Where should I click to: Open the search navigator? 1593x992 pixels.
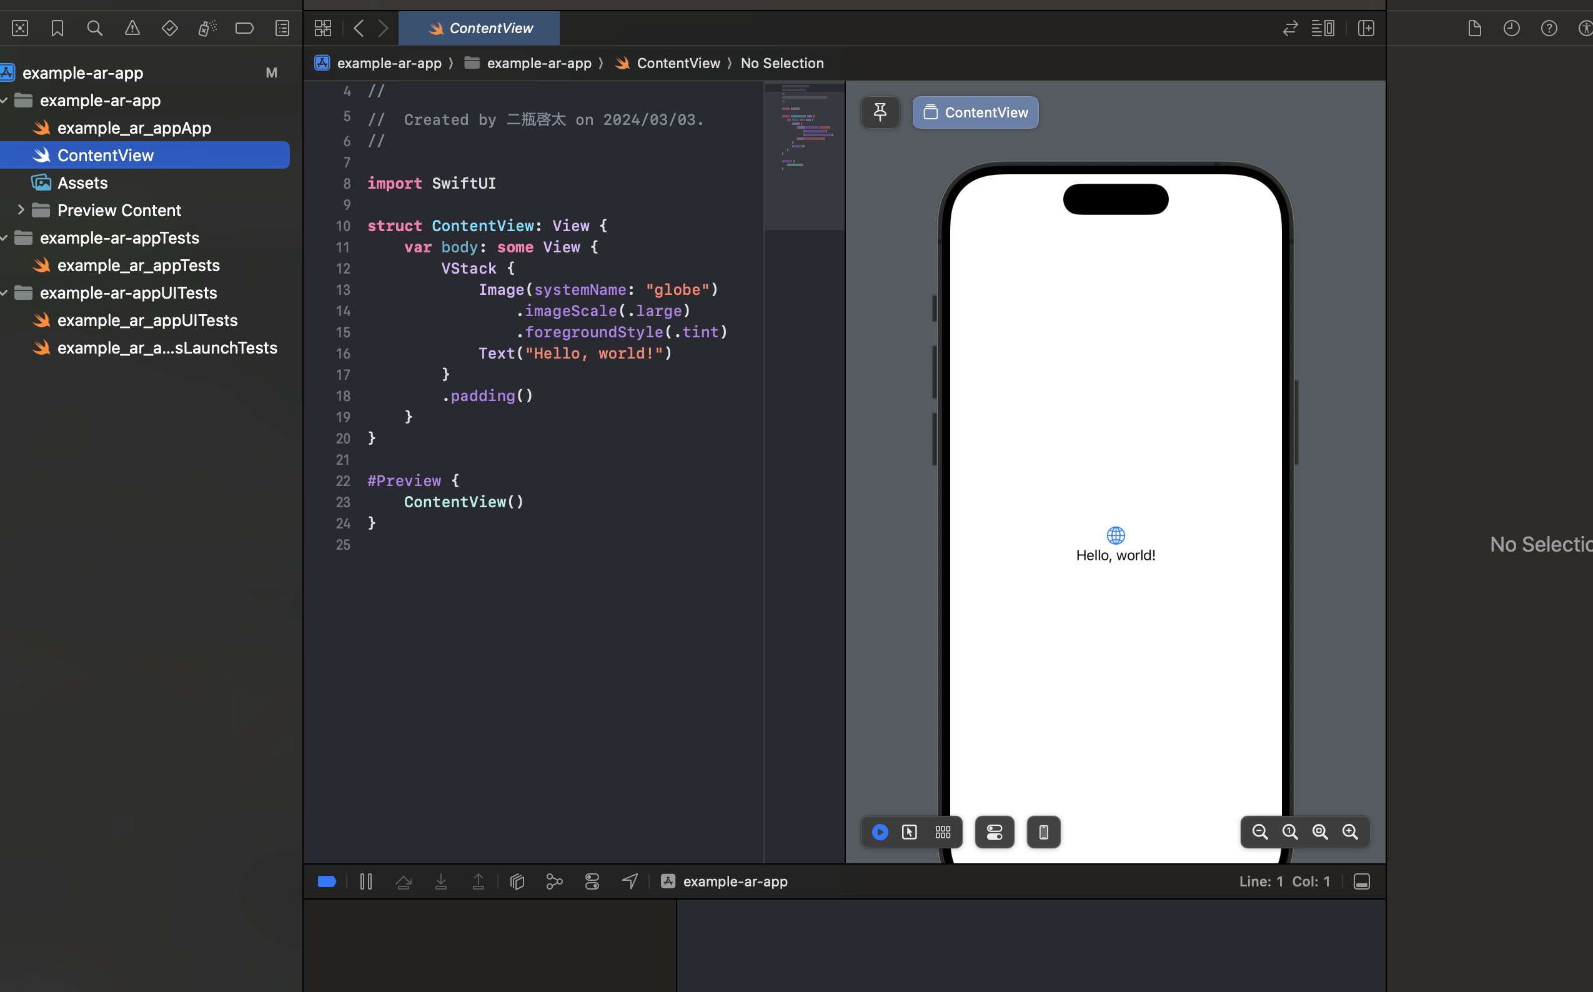pyautogui.click(x=94, y=28)
